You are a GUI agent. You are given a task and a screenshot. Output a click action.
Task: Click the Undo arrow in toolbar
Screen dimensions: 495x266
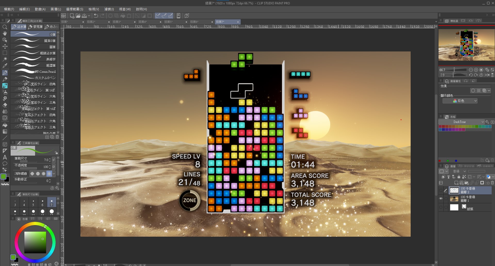[x=96, y=16]
